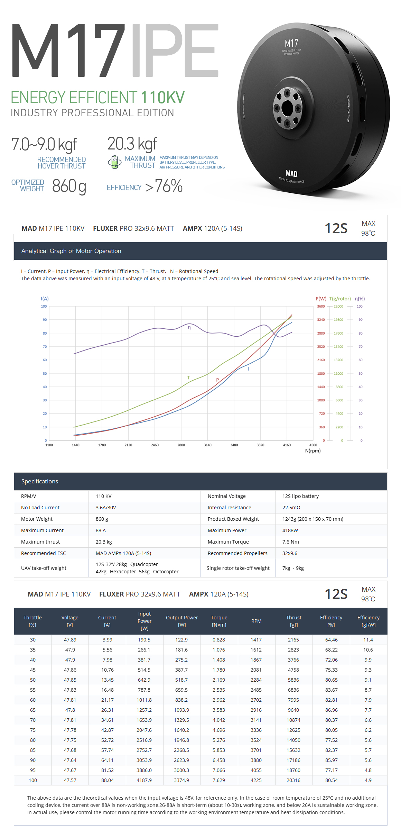
Task: Click RPM cell 3141 in 70% row
Action: pyautogui.click(x=256, y=720)
